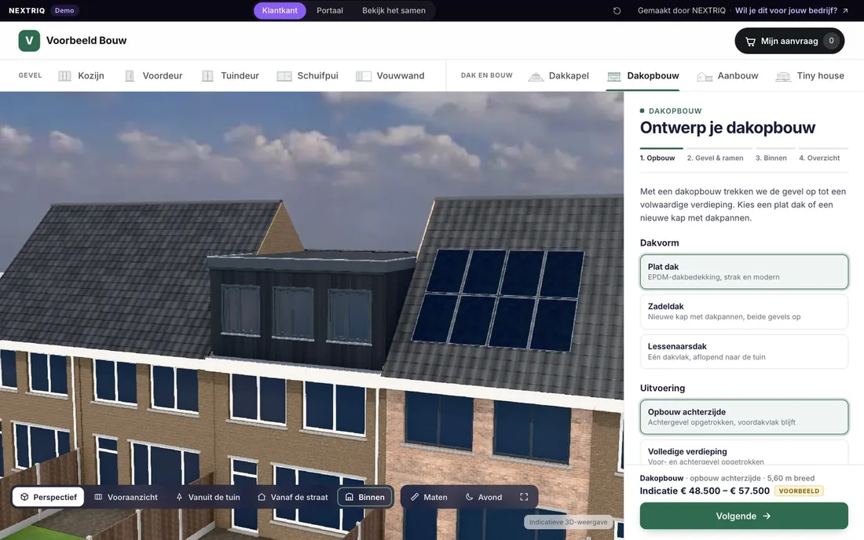864x540 pixels.
Task: Click the VOORBEELD badge near the price
Action: 799,491
